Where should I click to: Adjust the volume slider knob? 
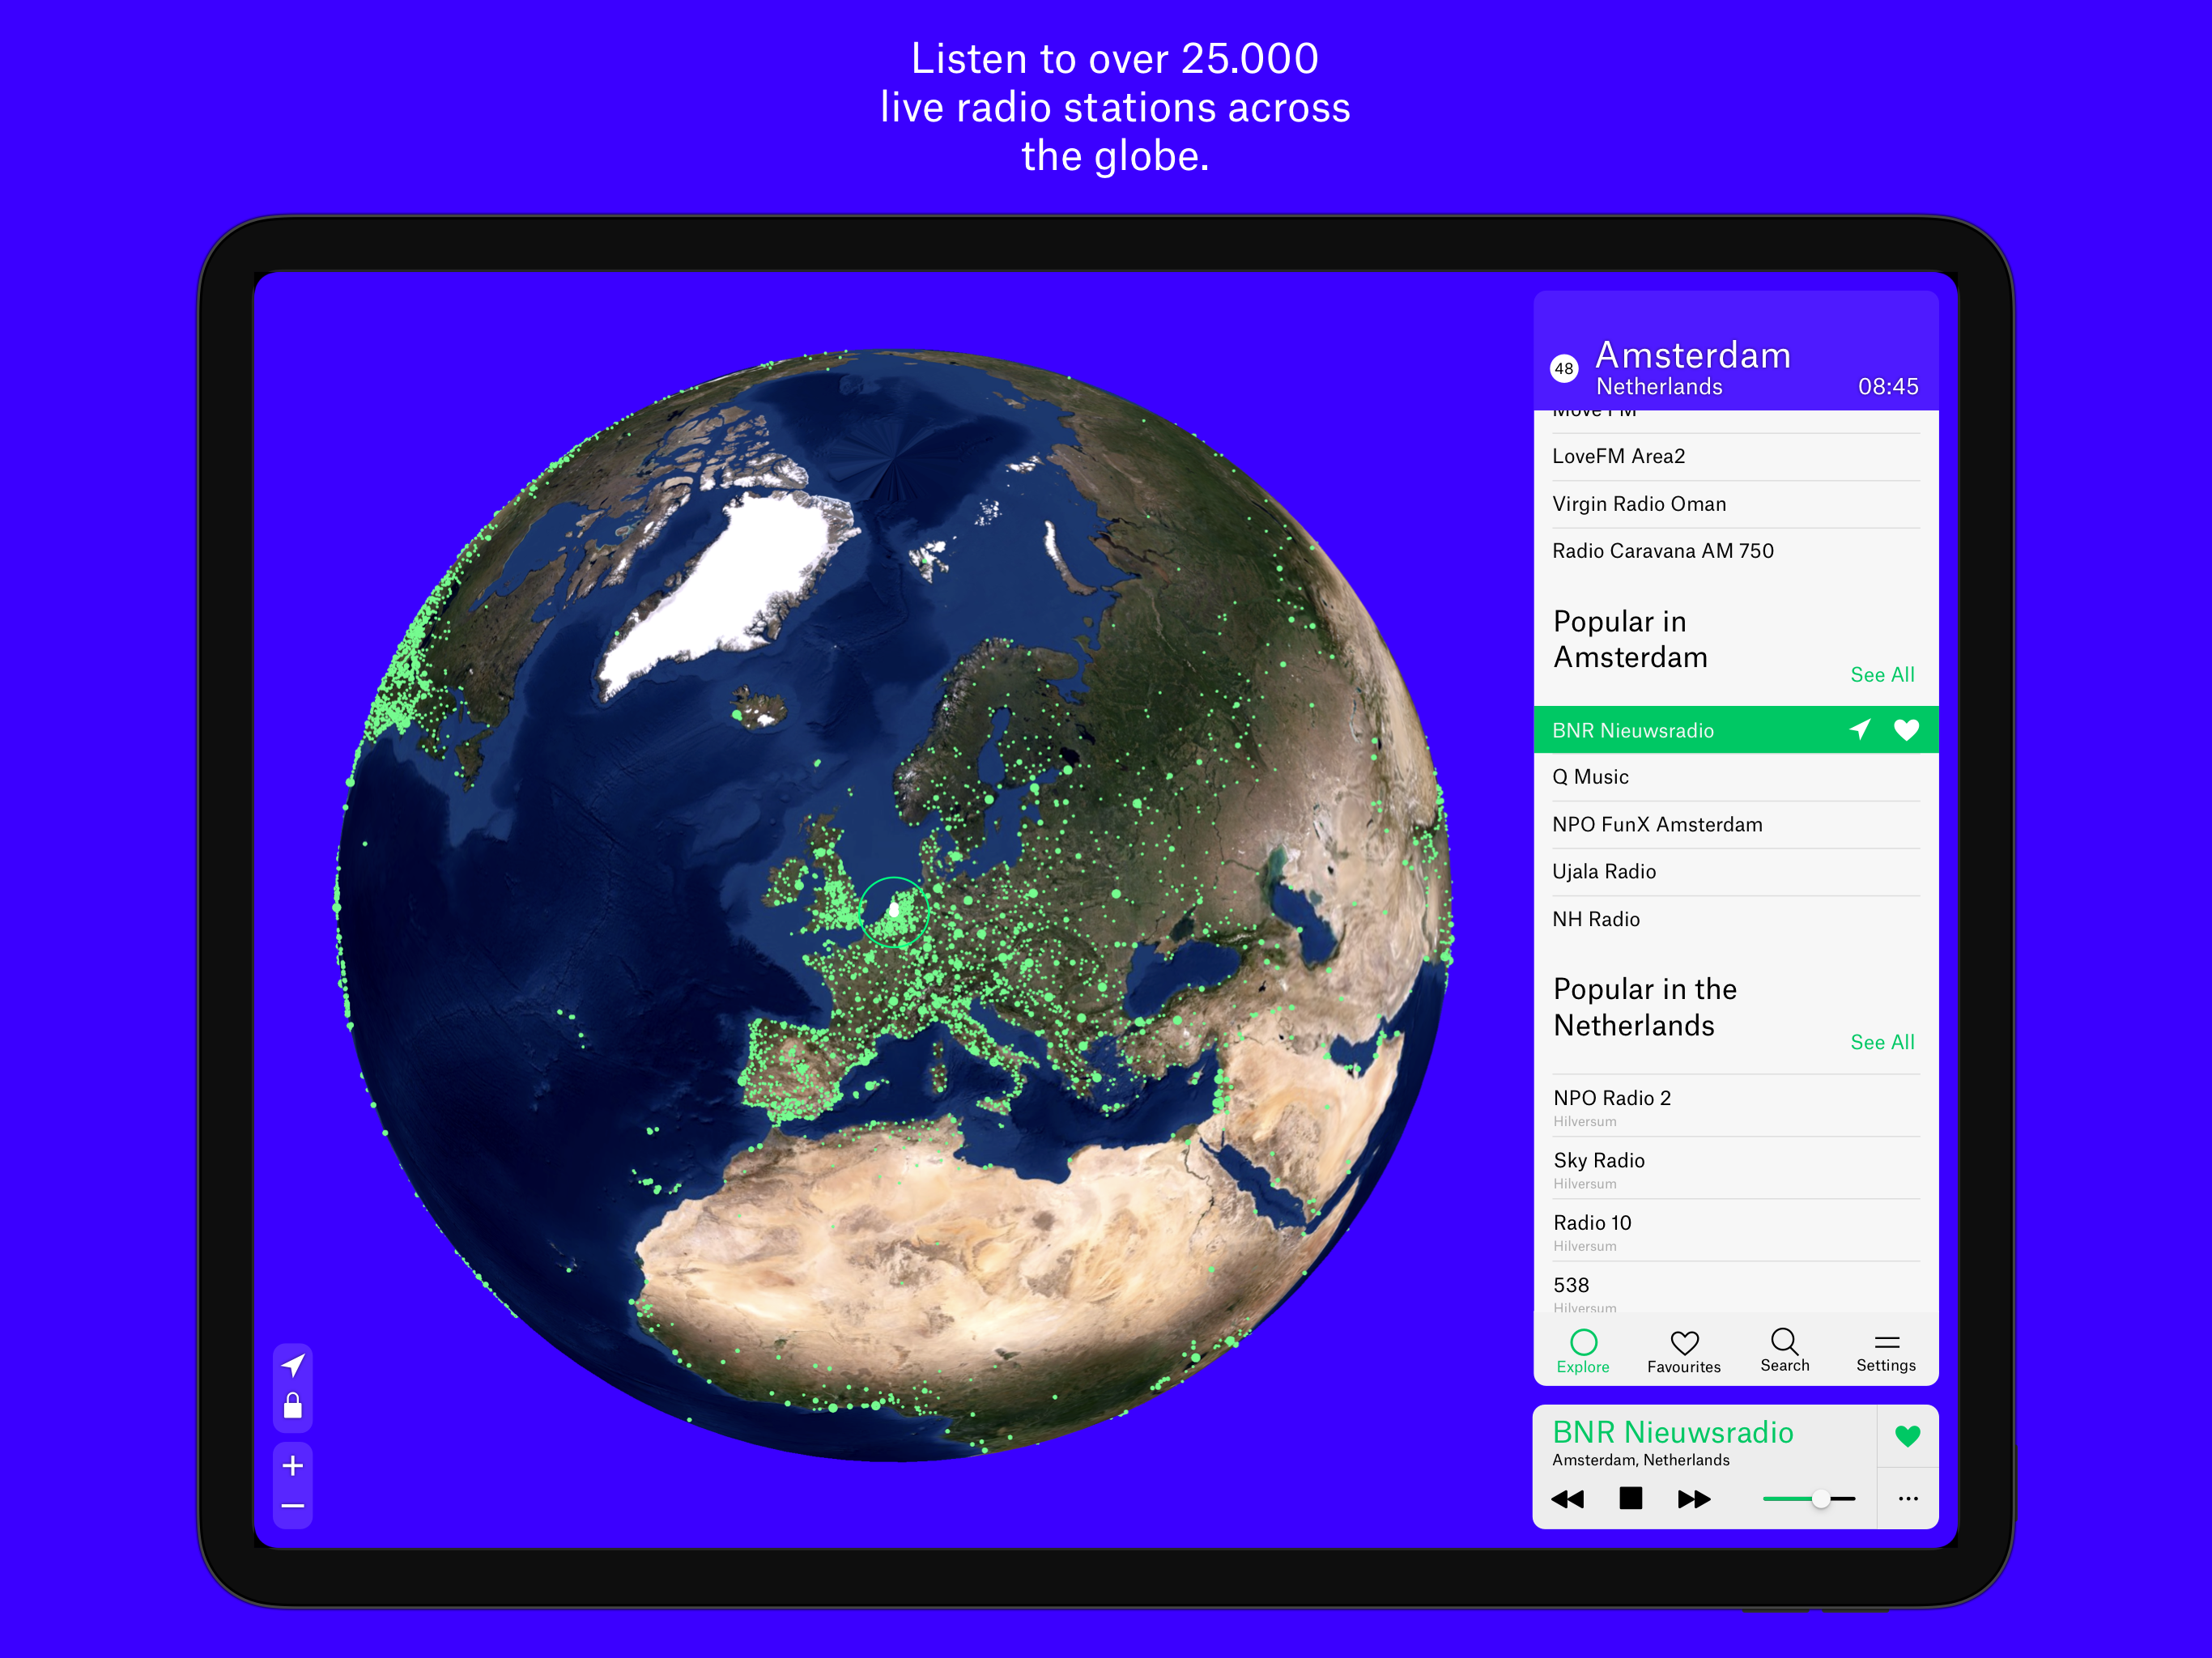(x=1821, y=1499)
